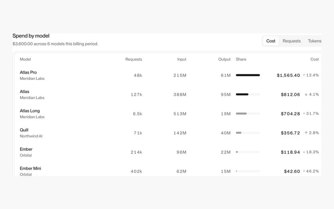Click the 61M output value
Image resolution: width=334 pixels, height=209 pixels.
(225, 75)
